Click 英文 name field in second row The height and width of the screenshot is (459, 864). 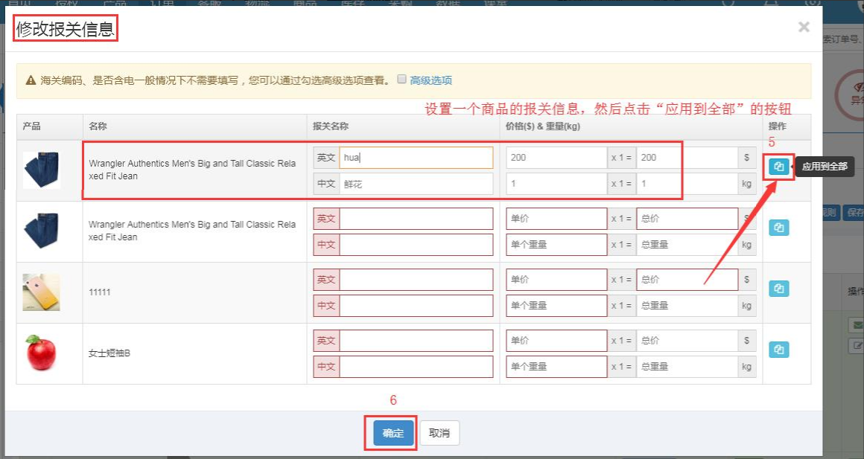coord(416,219)
